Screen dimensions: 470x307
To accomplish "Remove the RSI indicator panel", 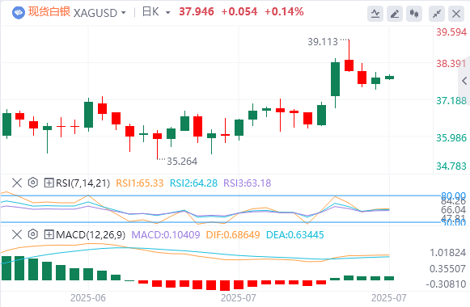I will pyautogui.click(x=17, y=183).
